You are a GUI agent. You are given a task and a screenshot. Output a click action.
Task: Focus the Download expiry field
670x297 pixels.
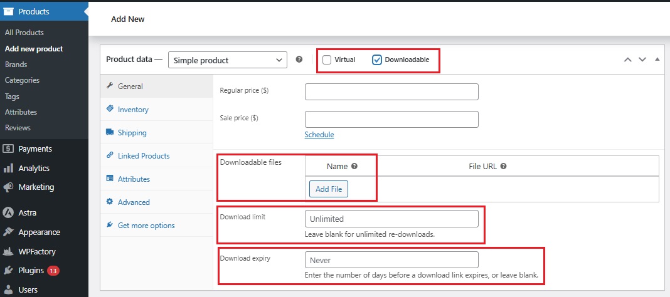coord(391,260)
